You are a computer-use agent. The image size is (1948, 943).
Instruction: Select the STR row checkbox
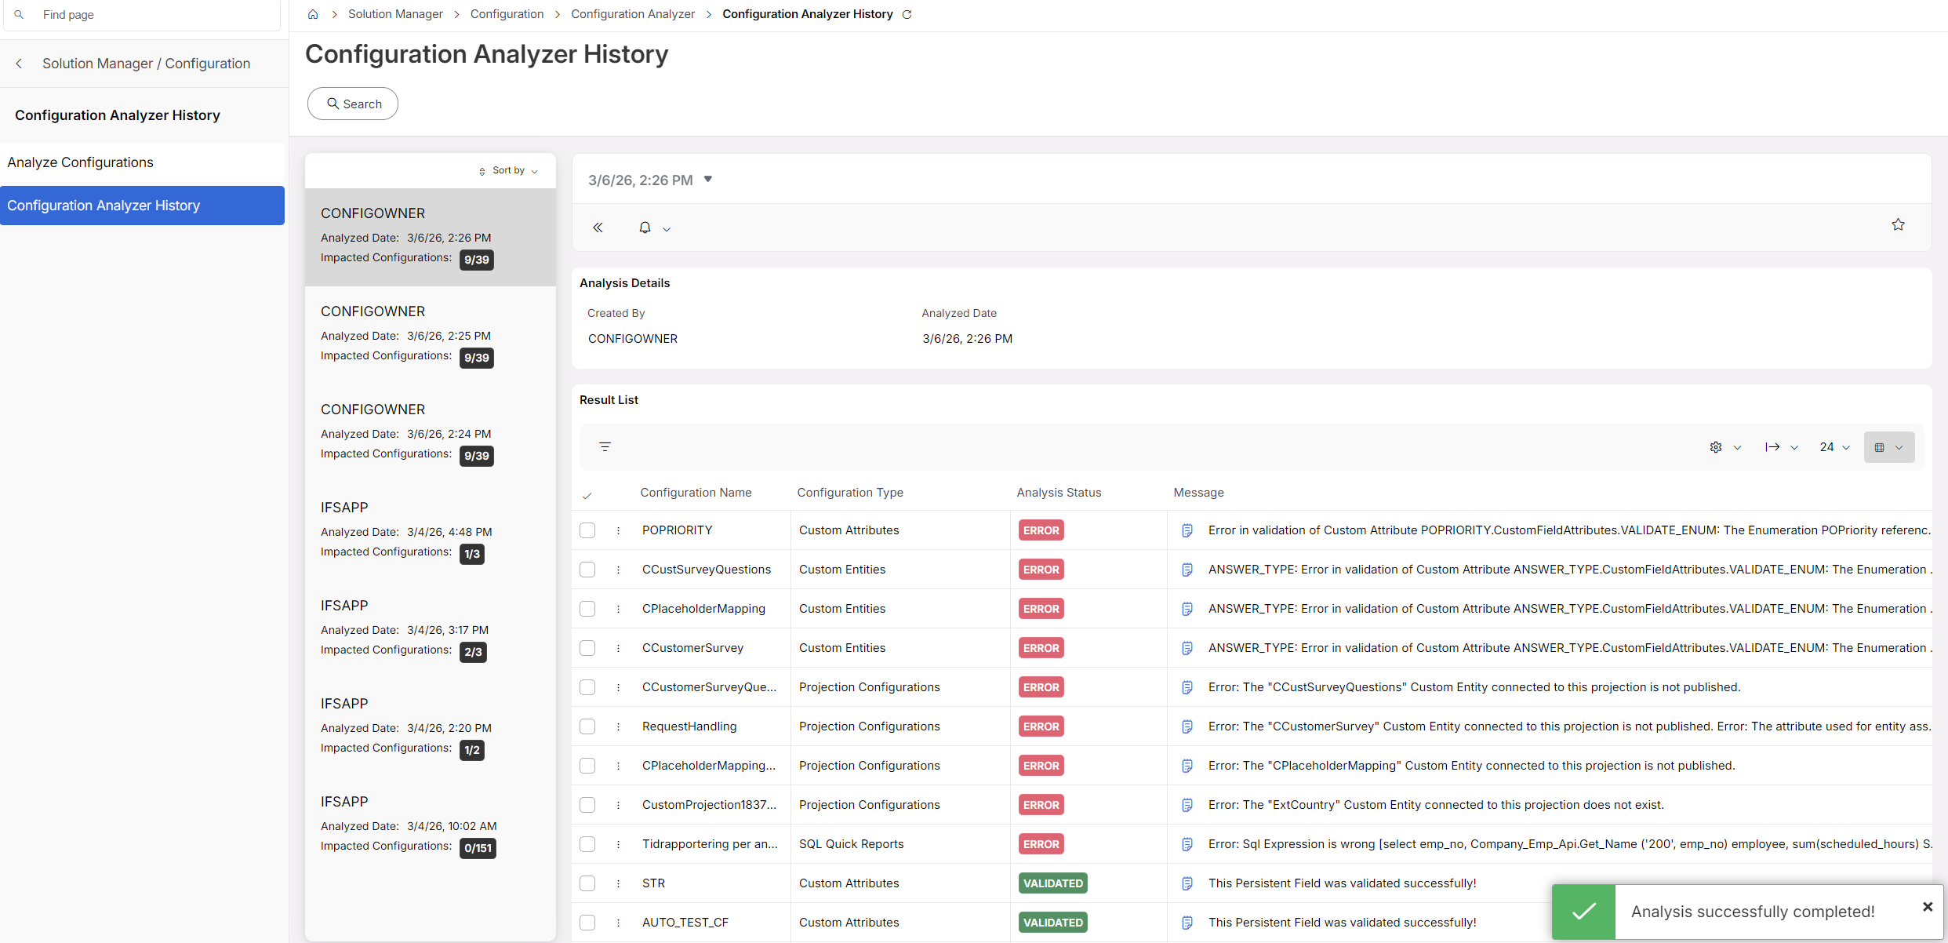(x=587, y=883)
